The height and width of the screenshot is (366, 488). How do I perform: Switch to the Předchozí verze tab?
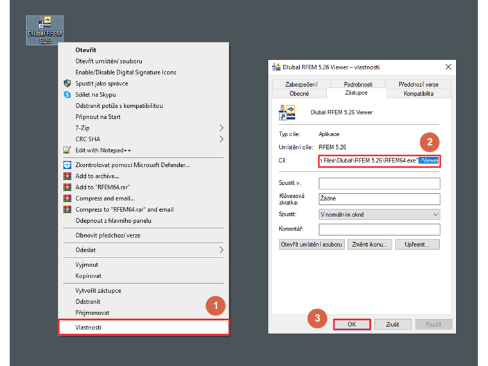point(418,84)
